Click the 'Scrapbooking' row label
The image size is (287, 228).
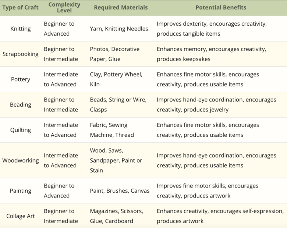tap(20, 54)
